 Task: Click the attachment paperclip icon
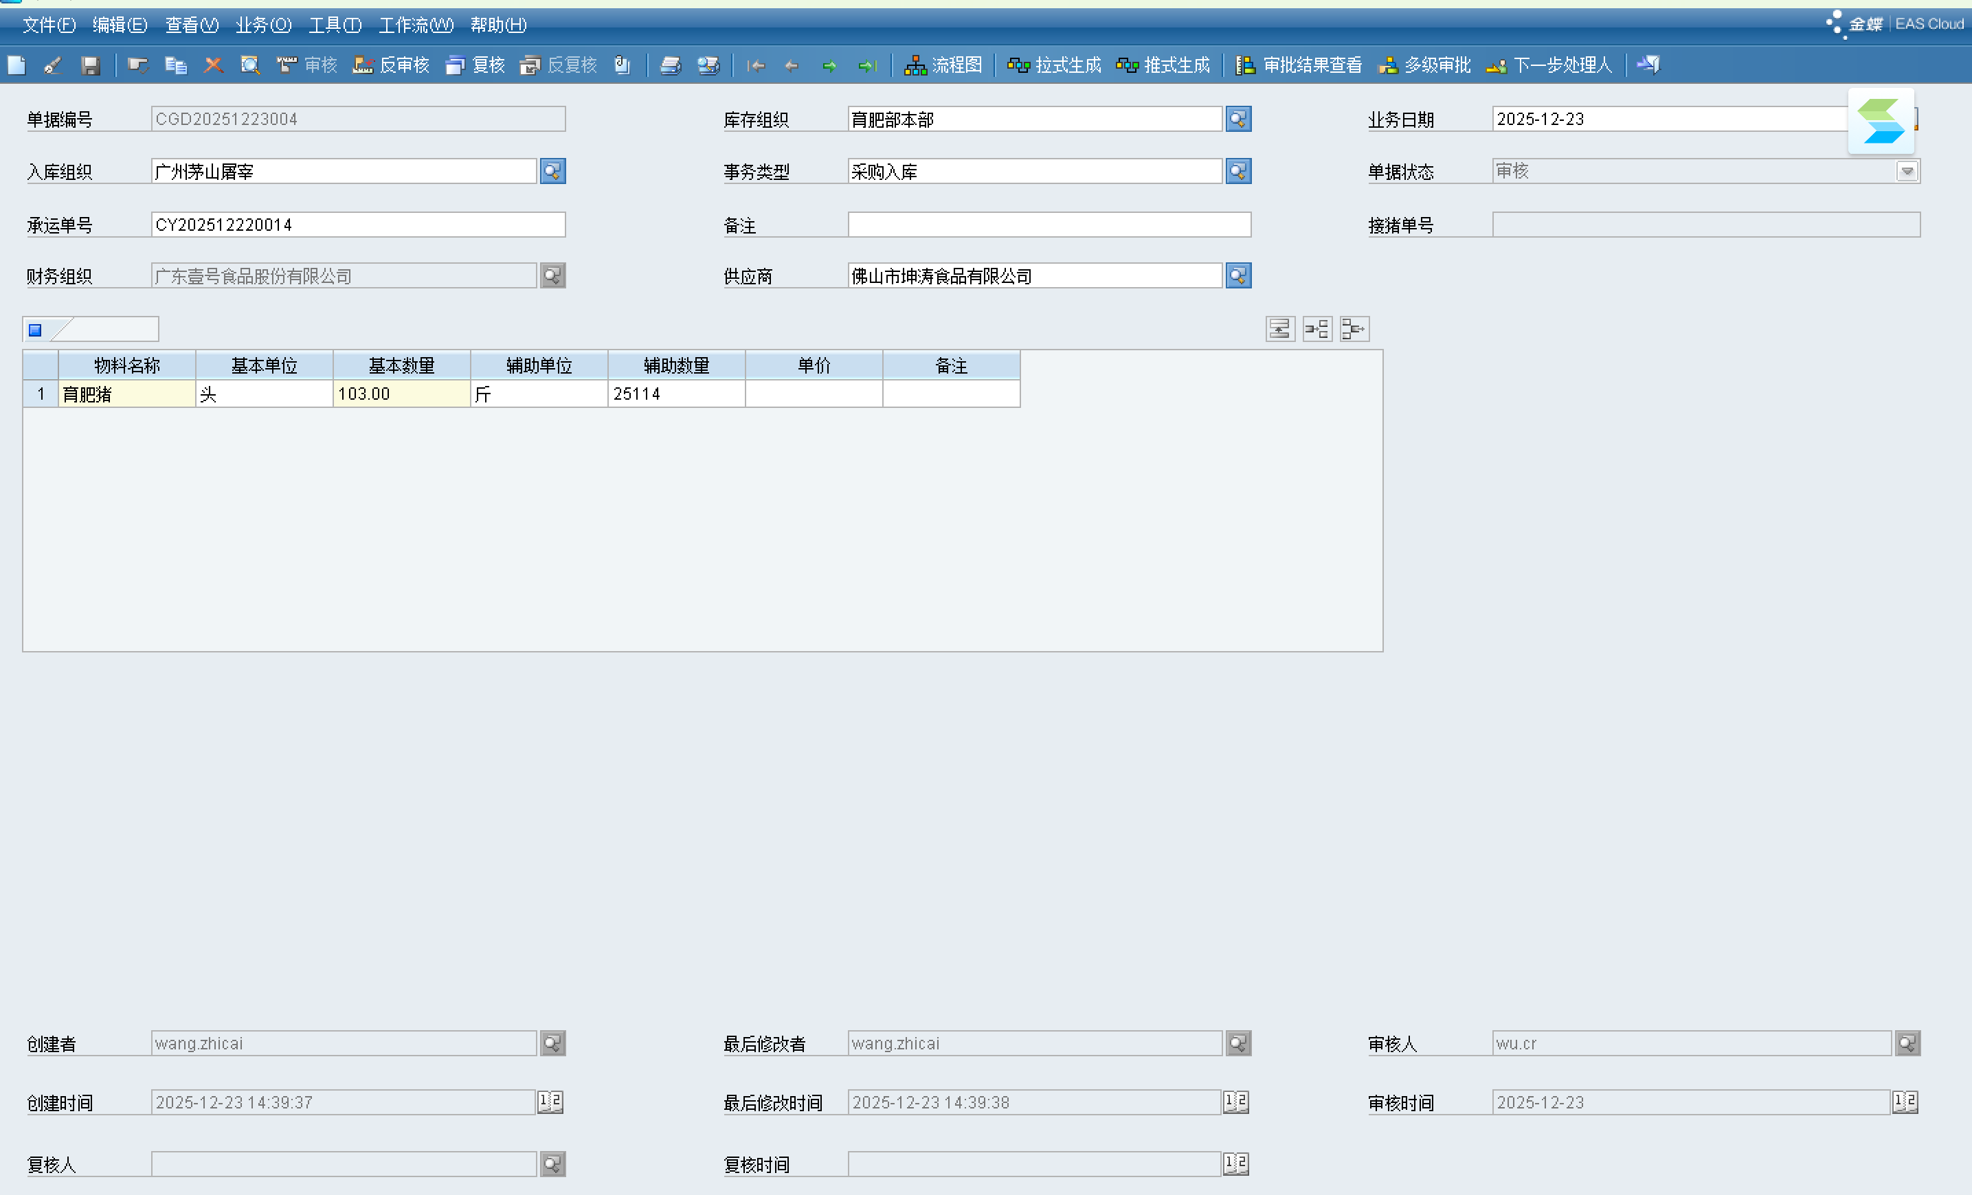(x=622, y=65)
